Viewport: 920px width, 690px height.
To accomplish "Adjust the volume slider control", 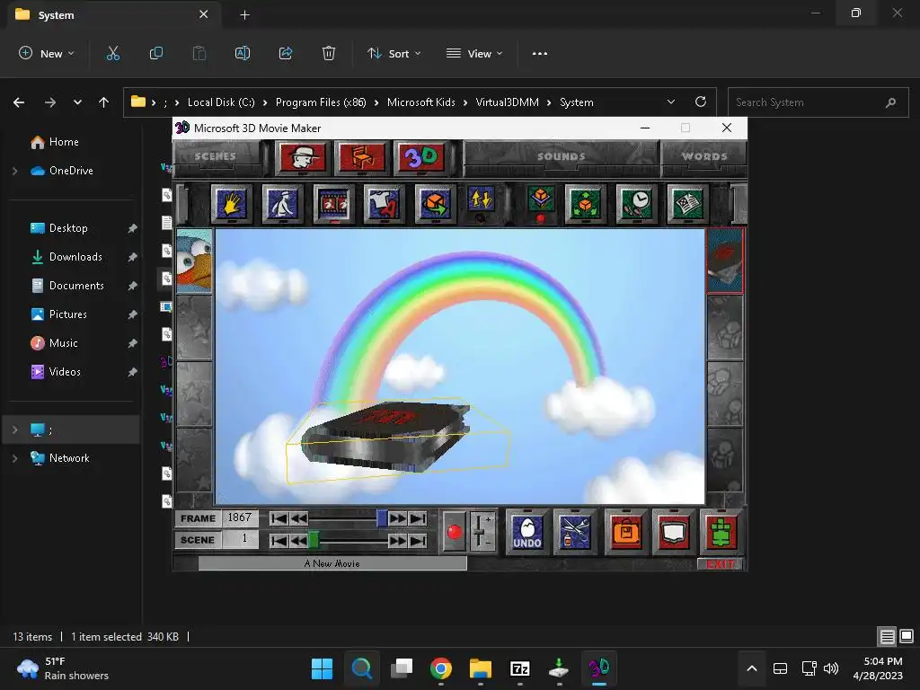I will pyautogui.click(x=482, y=532).
